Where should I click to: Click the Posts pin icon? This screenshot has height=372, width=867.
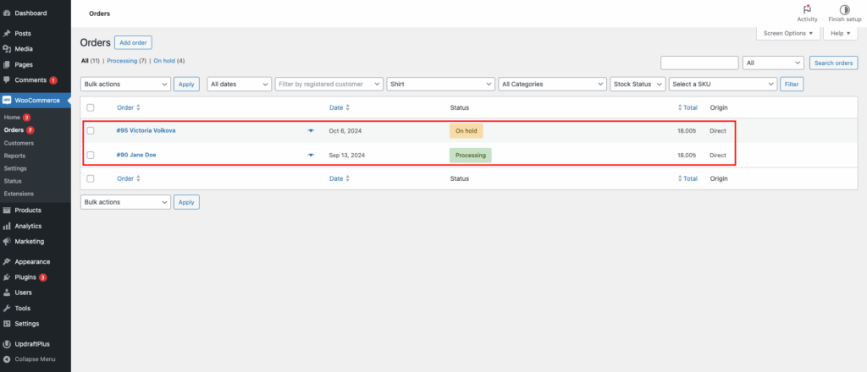click(x=7, y=33)
